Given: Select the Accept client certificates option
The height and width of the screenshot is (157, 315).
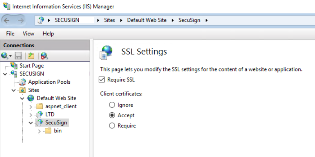Looking at the screenshot, I should [112, 115].
